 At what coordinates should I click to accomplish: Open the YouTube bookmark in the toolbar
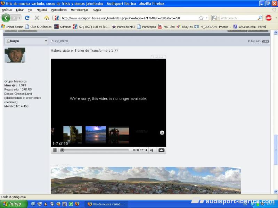click(166, 27)
